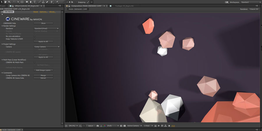This screenshot has width=262, height=131.
Task: Click the snapshot camera icon
Action: (98, 126)
